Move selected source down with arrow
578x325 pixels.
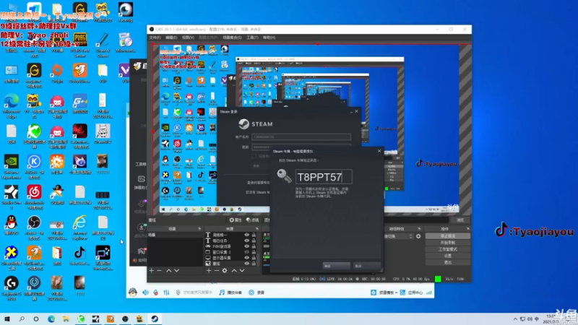coord(242,270)
